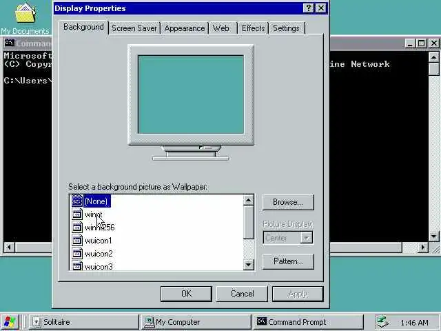Click the Solitaire icon in taskbar

(37, 322)
